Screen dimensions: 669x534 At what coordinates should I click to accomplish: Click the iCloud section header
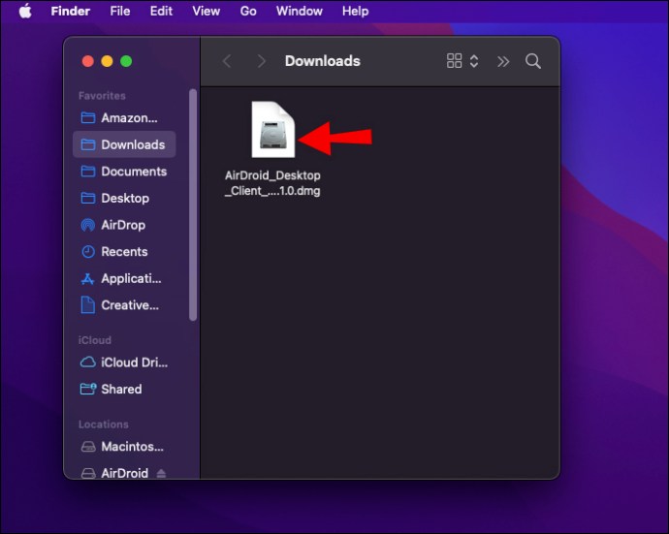click(x=95, y=340)
